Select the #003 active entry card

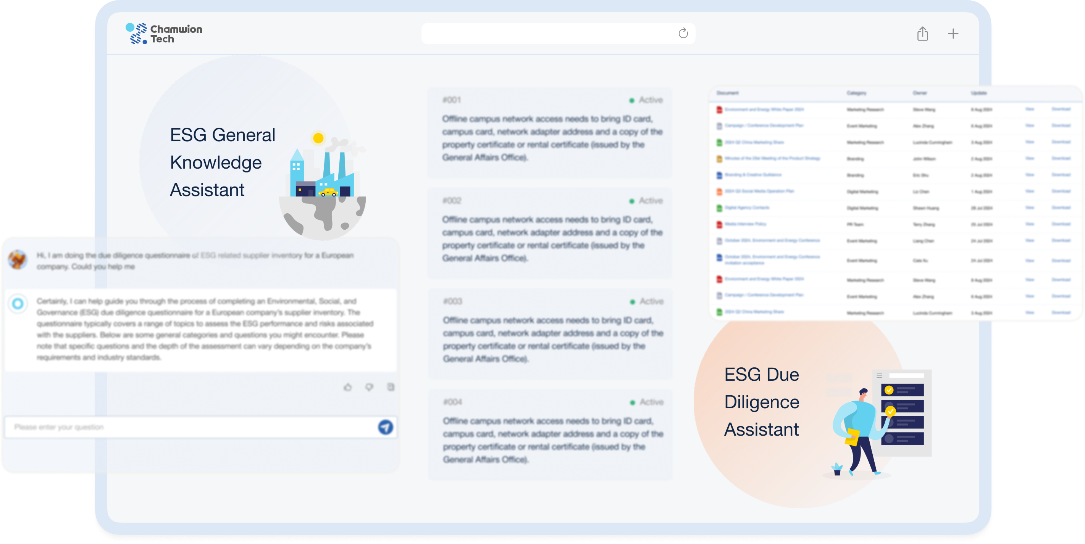click(x=550, y=334)
